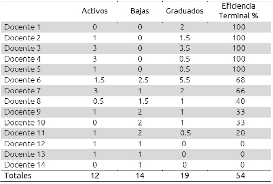Image resolution: width=273 pixels, height=184 pixels.
Task: Click the Docente 8 row label
Action: 23,101
